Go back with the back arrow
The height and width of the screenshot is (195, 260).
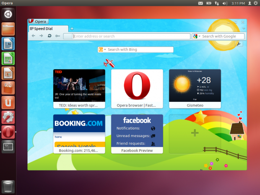click(x=34, y=36)
